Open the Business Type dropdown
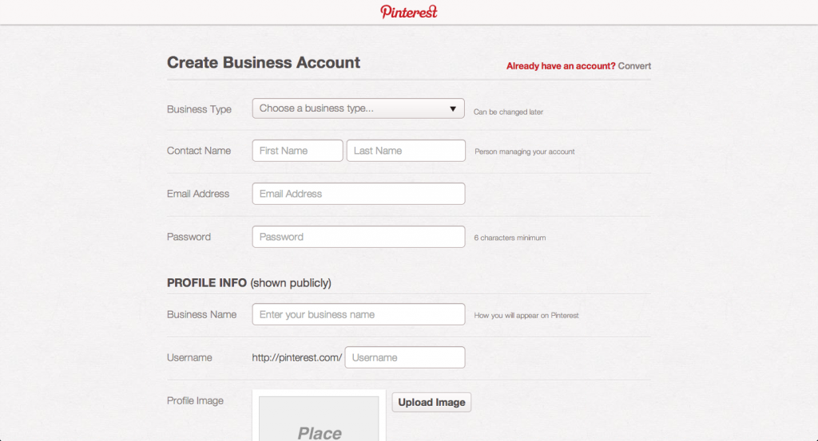 (x=359, y=108)
